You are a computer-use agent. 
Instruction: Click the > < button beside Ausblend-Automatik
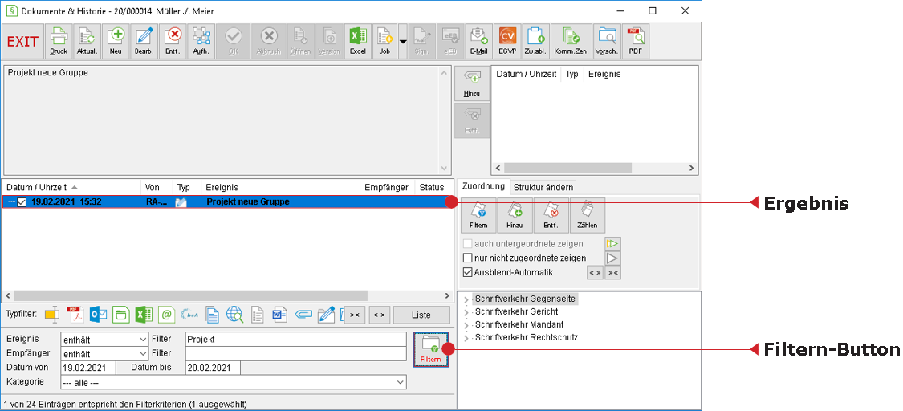pyautogui.click(x=612, y=273)
